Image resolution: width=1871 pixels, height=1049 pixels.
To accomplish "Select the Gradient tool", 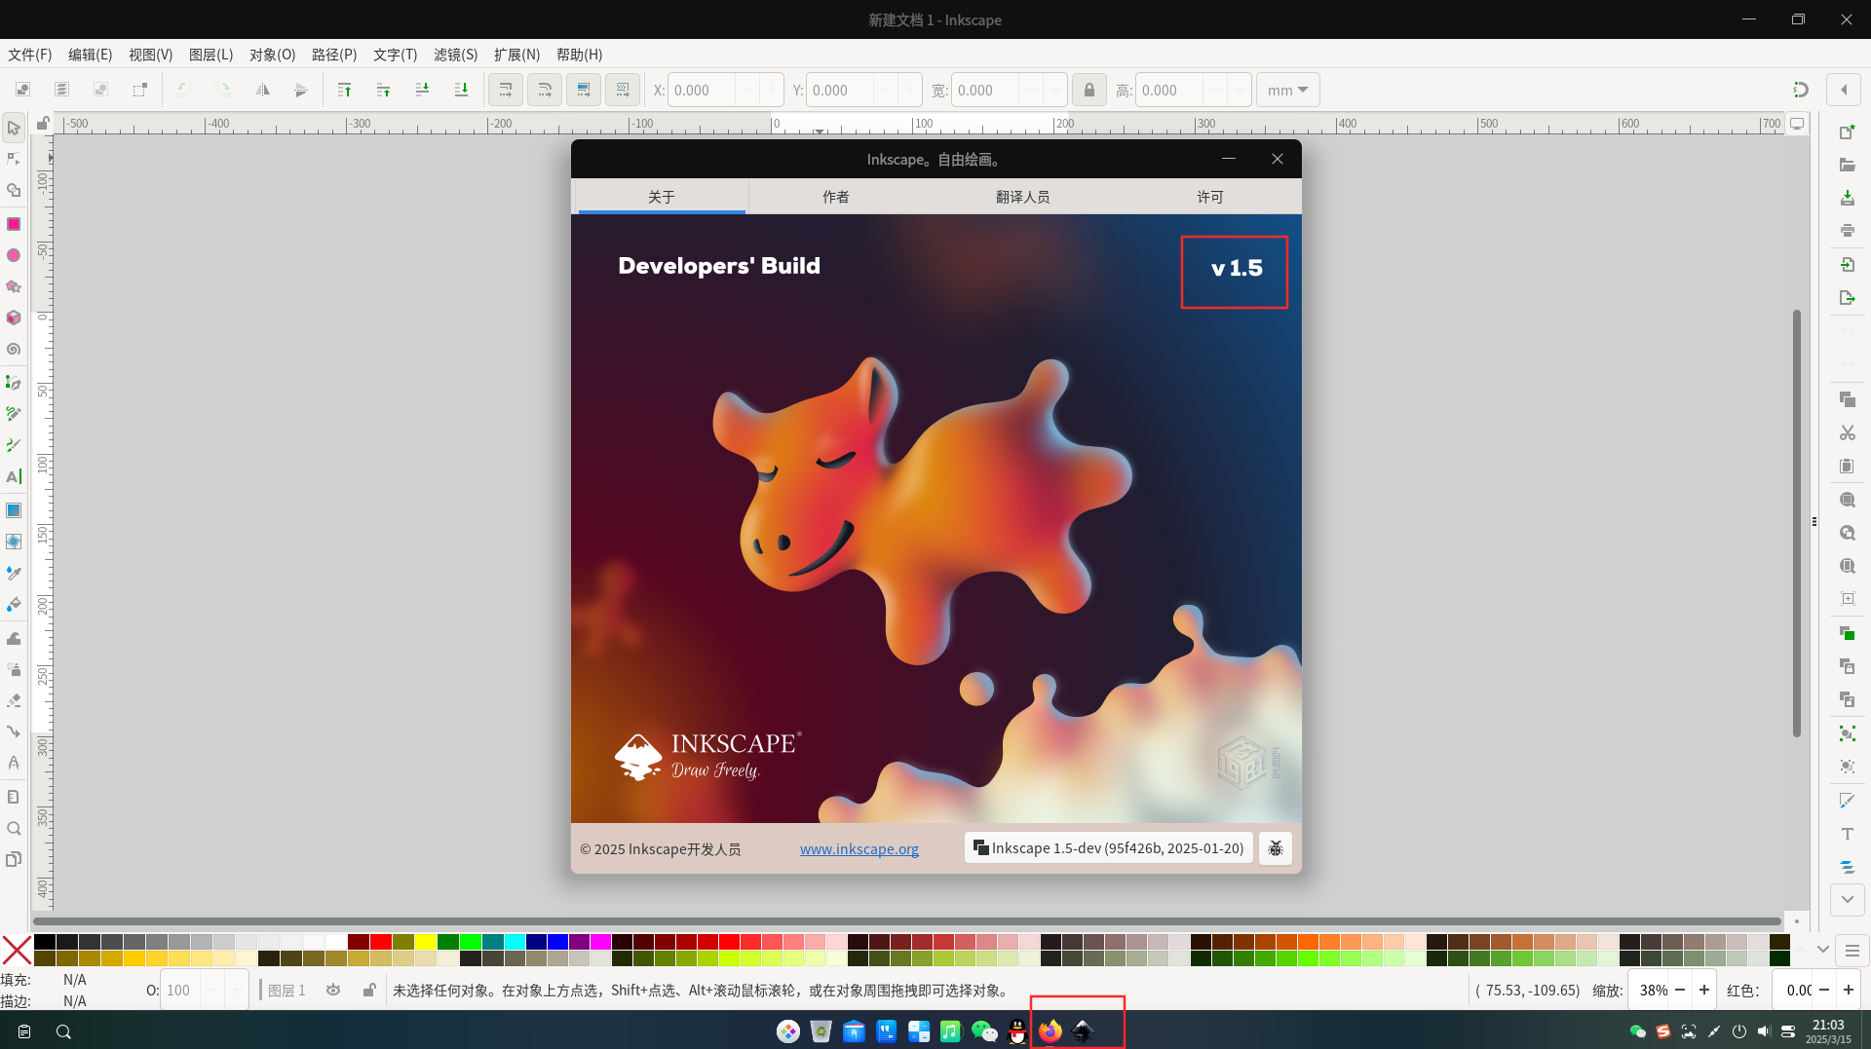I will [x=14, y=510].
